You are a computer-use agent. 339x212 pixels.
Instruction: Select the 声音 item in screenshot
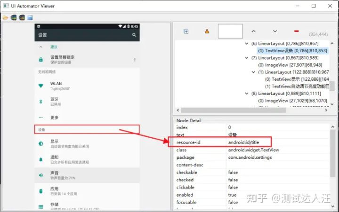coord(87,175)
